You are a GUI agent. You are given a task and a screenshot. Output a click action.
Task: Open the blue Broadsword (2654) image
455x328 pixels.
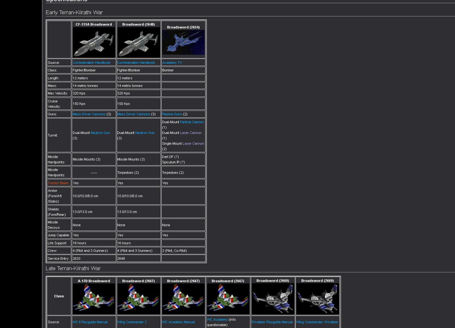pos(183,42)
